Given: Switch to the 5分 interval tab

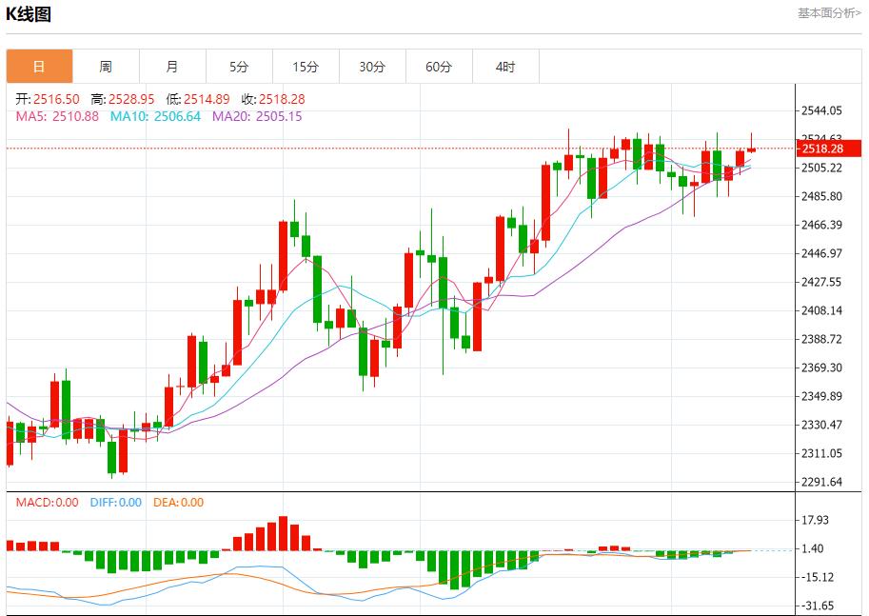Looking at the screenshot, I should tap(239, 67).
